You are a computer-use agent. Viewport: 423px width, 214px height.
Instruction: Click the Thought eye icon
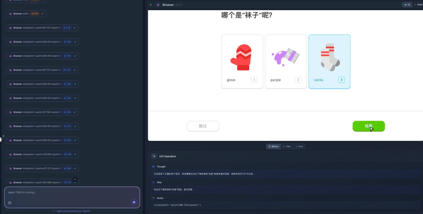[153, 167]
